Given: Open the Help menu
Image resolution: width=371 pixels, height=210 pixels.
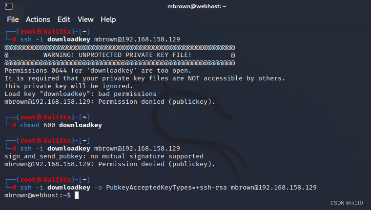Looking at the screenshot, I should point(108,19).
